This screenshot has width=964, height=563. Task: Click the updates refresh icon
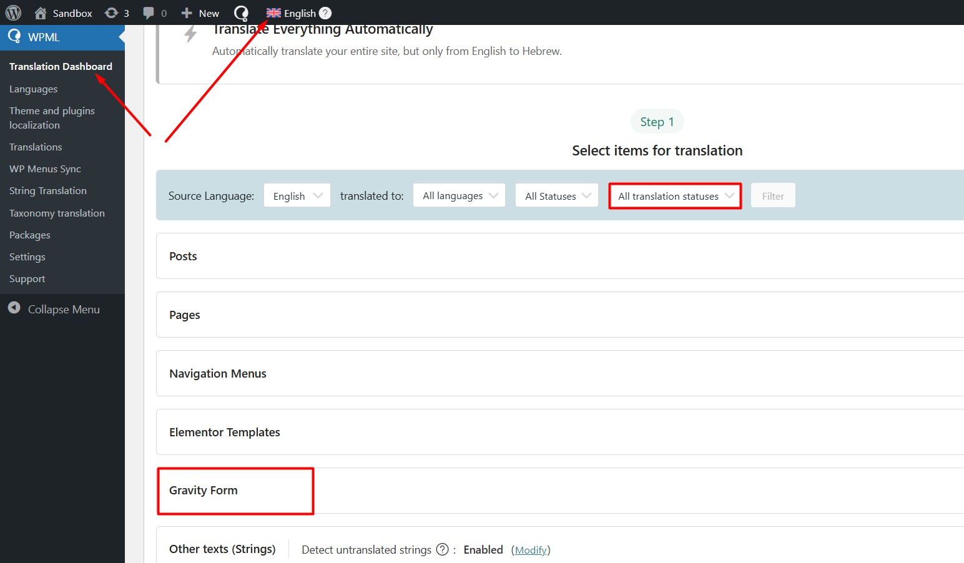(112, 13)
